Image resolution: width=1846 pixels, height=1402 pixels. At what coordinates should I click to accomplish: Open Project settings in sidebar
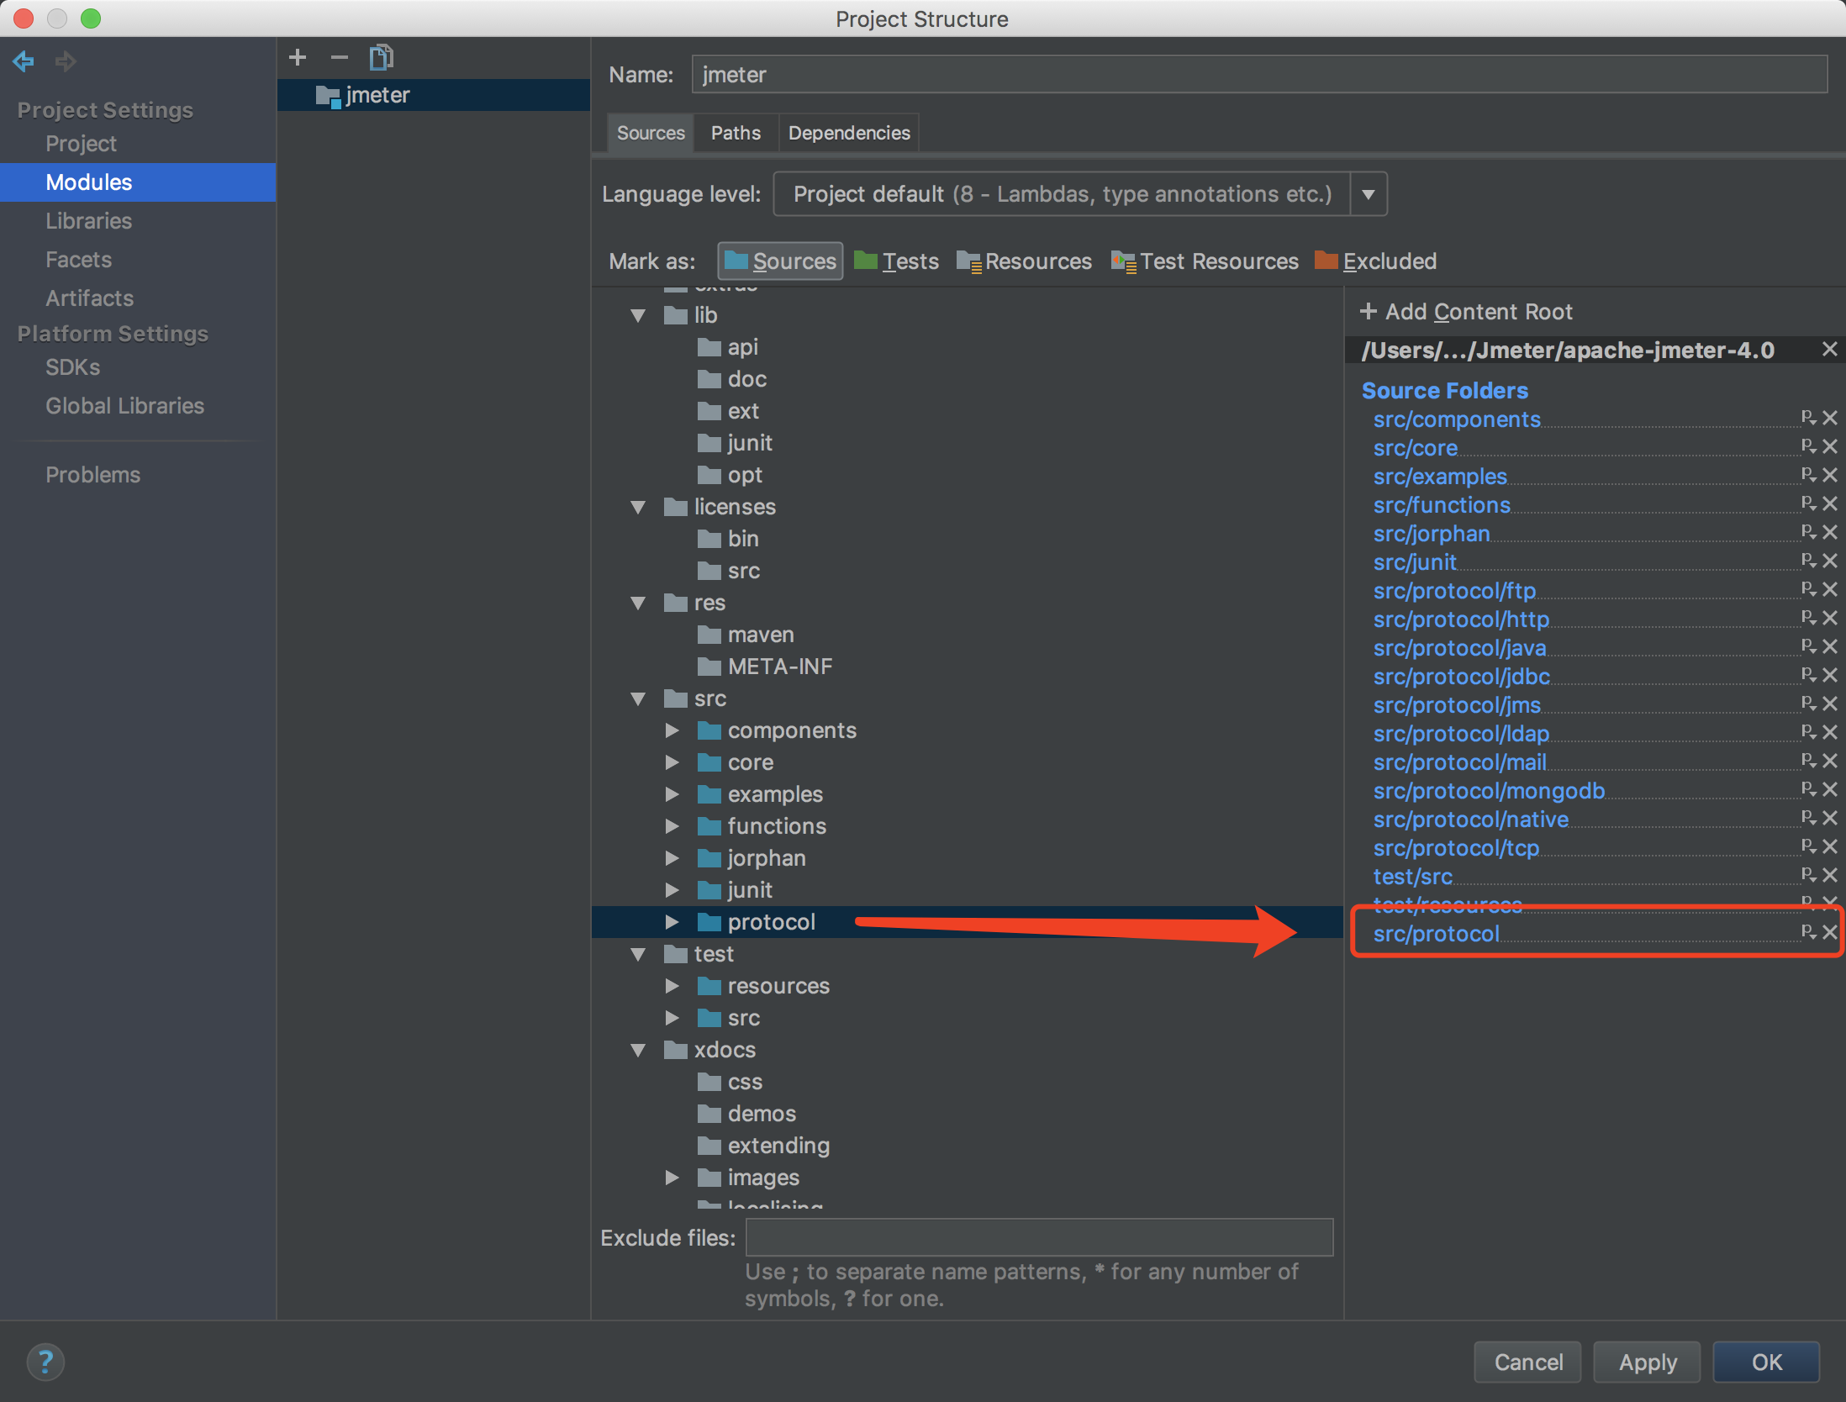click(x=81, y=144)
